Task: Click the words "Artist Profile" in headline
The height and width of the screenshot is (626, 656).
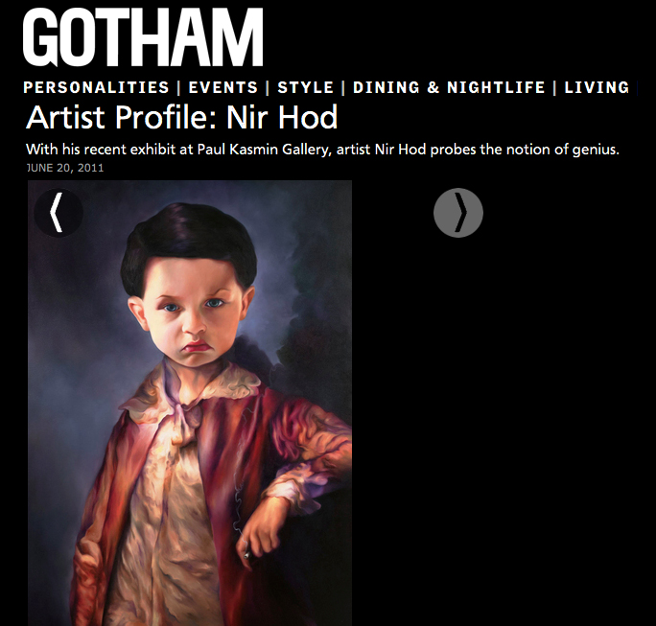Action: click(122, 117)
